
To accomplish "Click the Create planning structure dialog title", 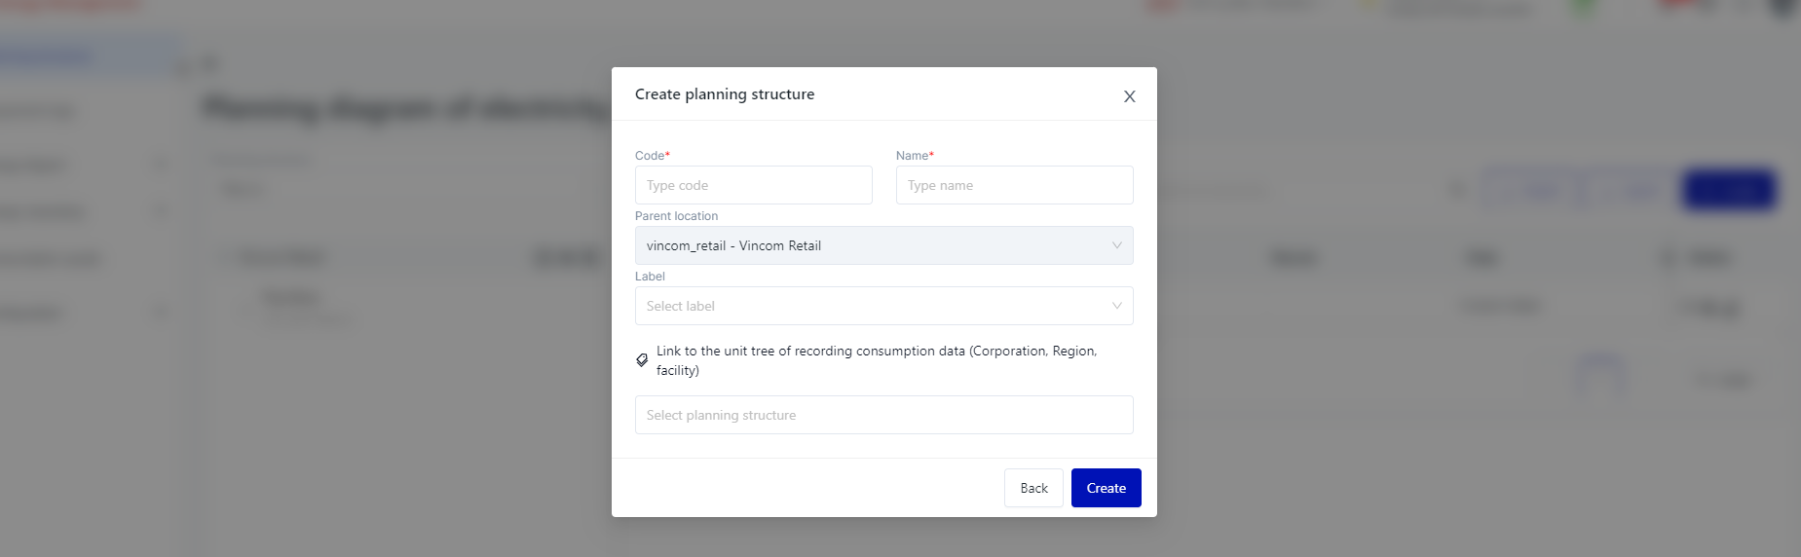I will [x=725, y=94].
